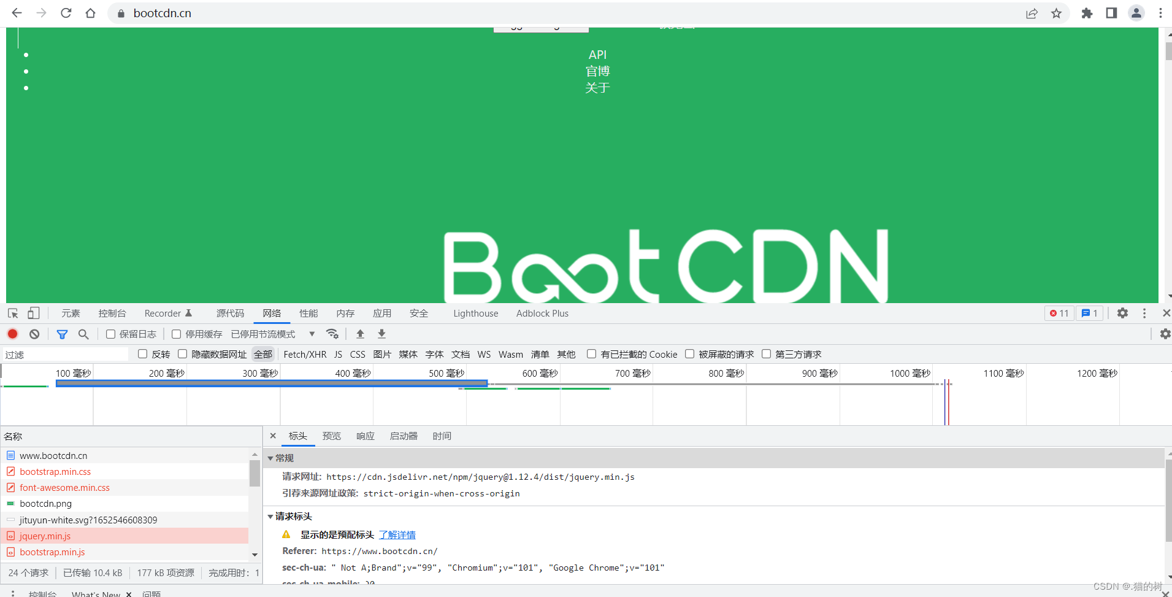Click the 过滤 filter input field
Viewport: 1172px width, 597px height.
click(64, 355)
